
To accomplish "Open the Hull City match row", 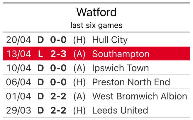I will click(97, 40).
